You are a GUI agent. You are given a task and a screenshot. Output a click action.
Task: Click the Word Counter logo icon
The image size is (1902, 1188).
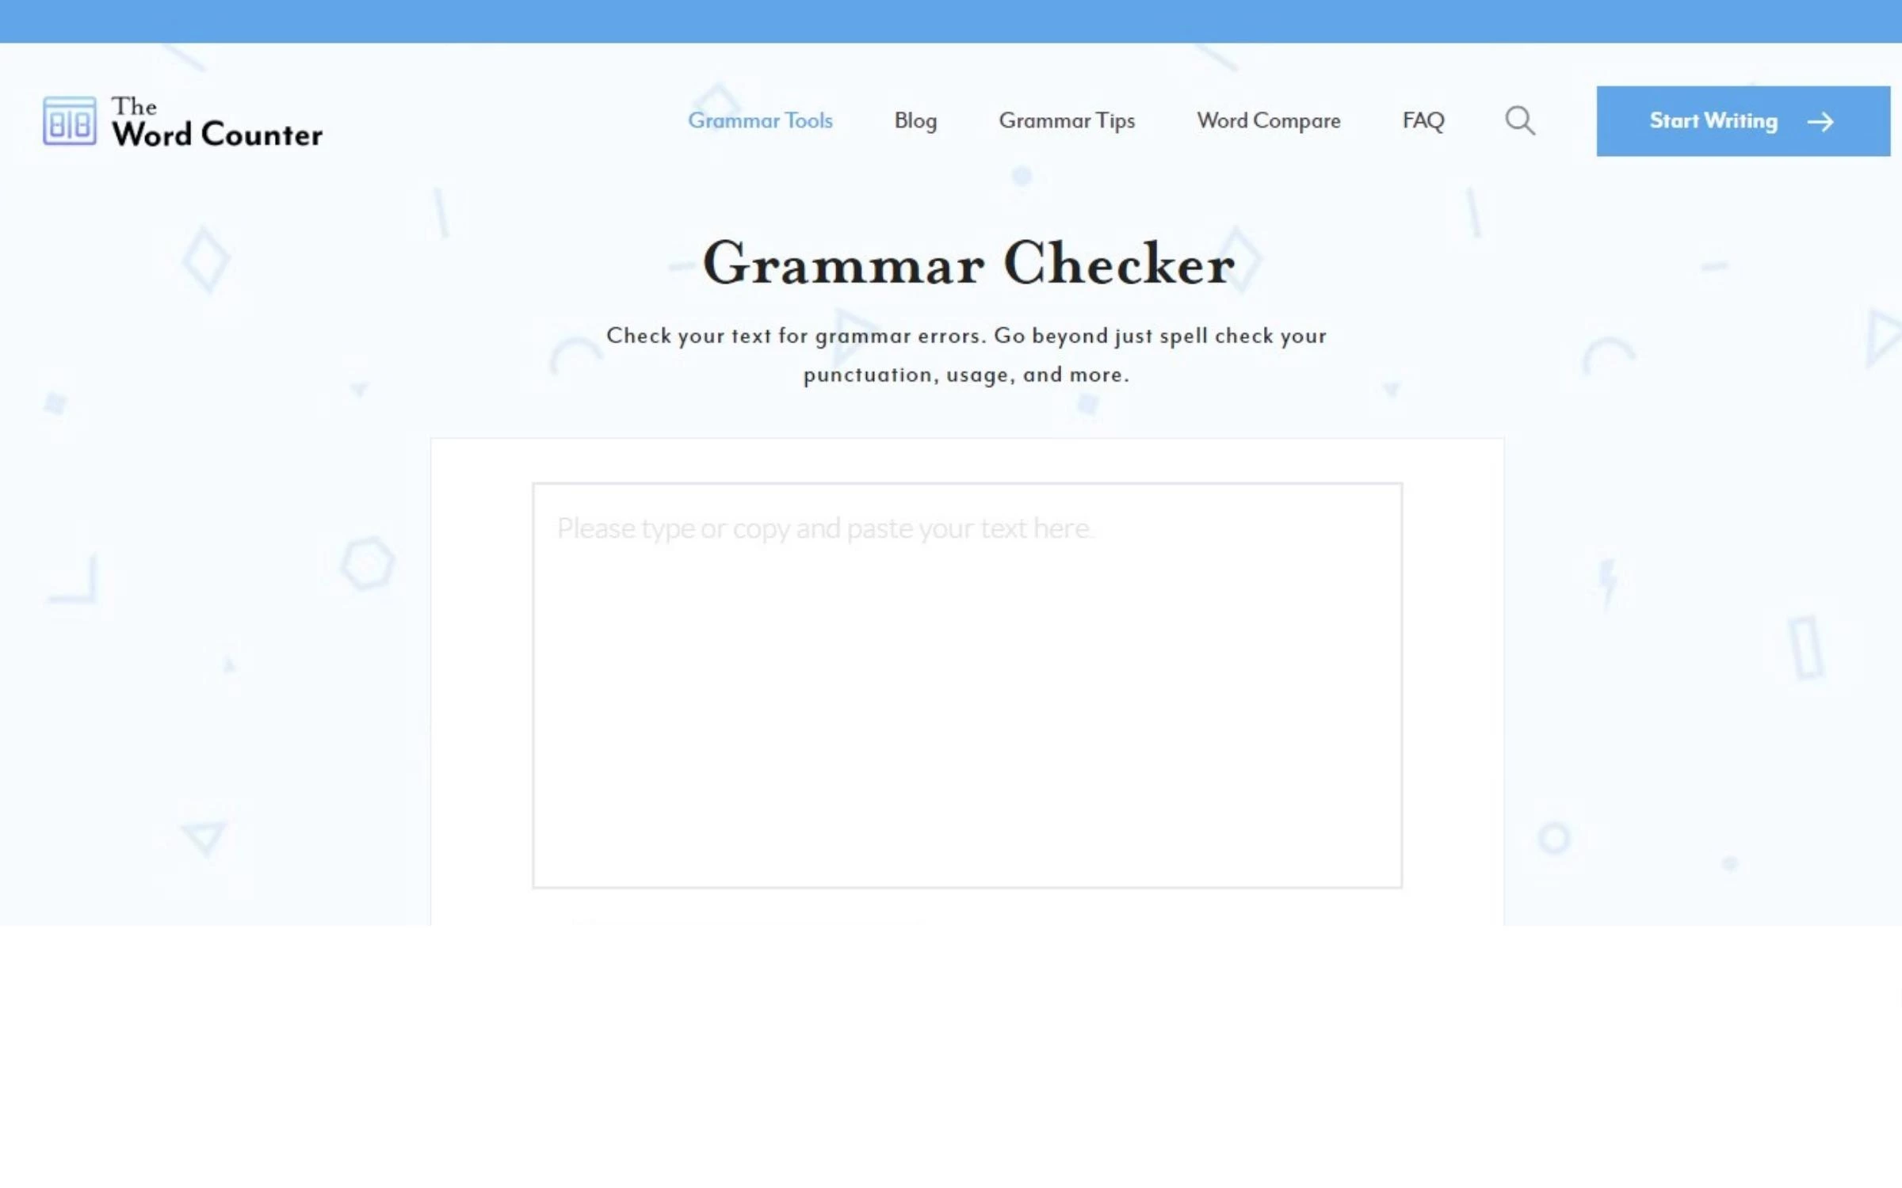click(x=68, y=120)
